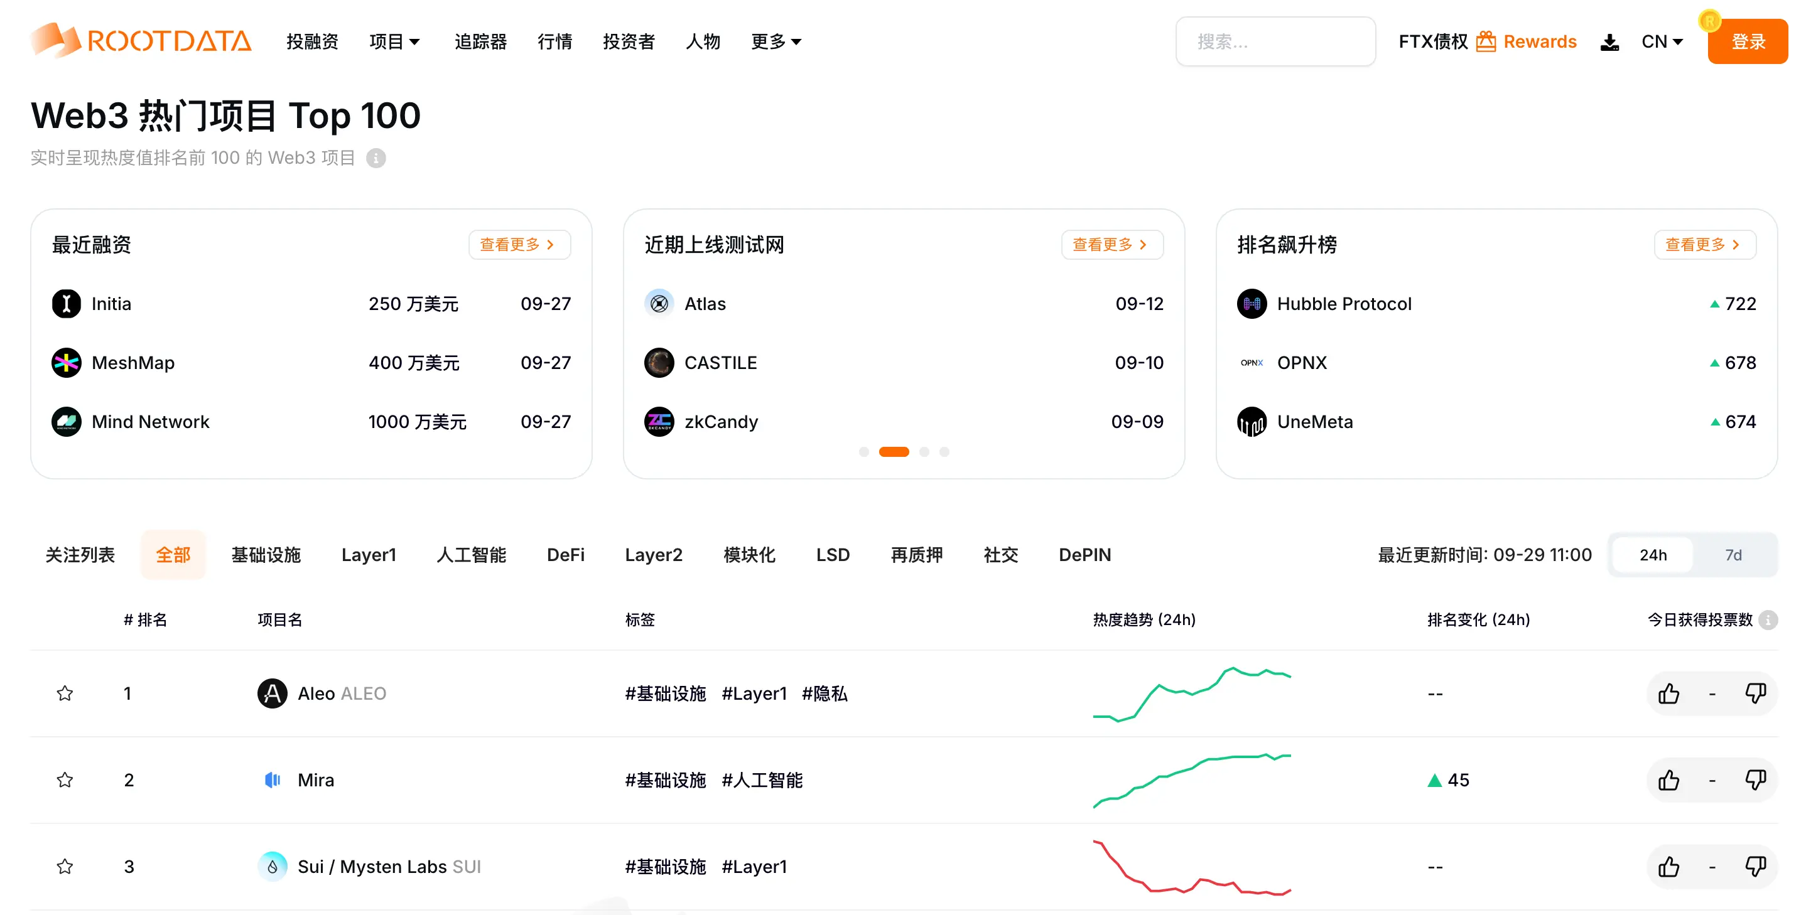1806x915 pixels.
Task: Open 投资者 in top navigation
Action: point(629,42)
